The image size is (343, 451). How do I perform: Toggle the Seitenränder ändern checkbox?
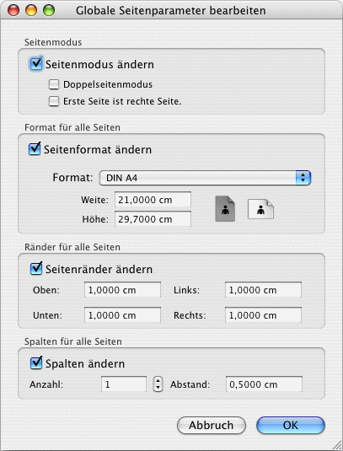pyautogui.click(x=36, y=269)
